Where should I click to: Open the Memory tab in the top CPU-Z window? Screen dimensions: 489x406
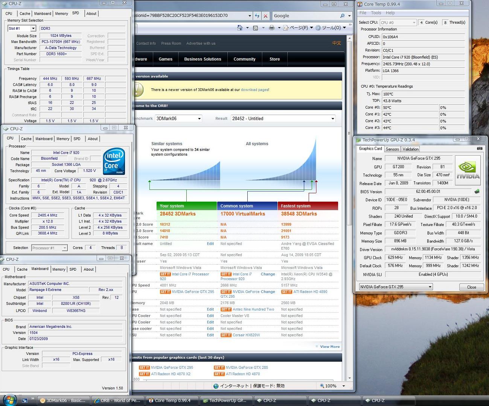coord(61,14)
